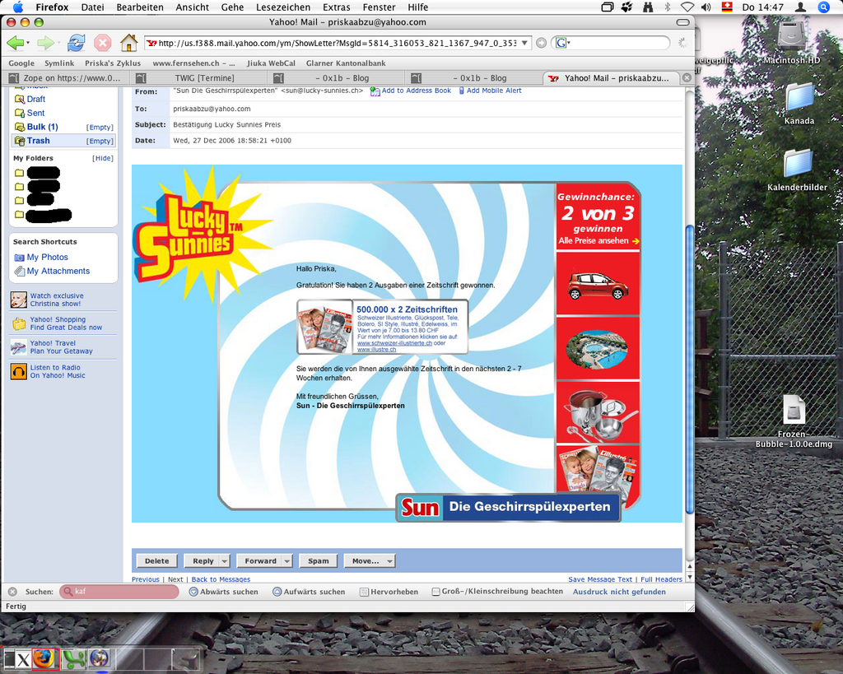843x674 pixels.
Task: Mark message as Spam
Action: coord(319,560)
